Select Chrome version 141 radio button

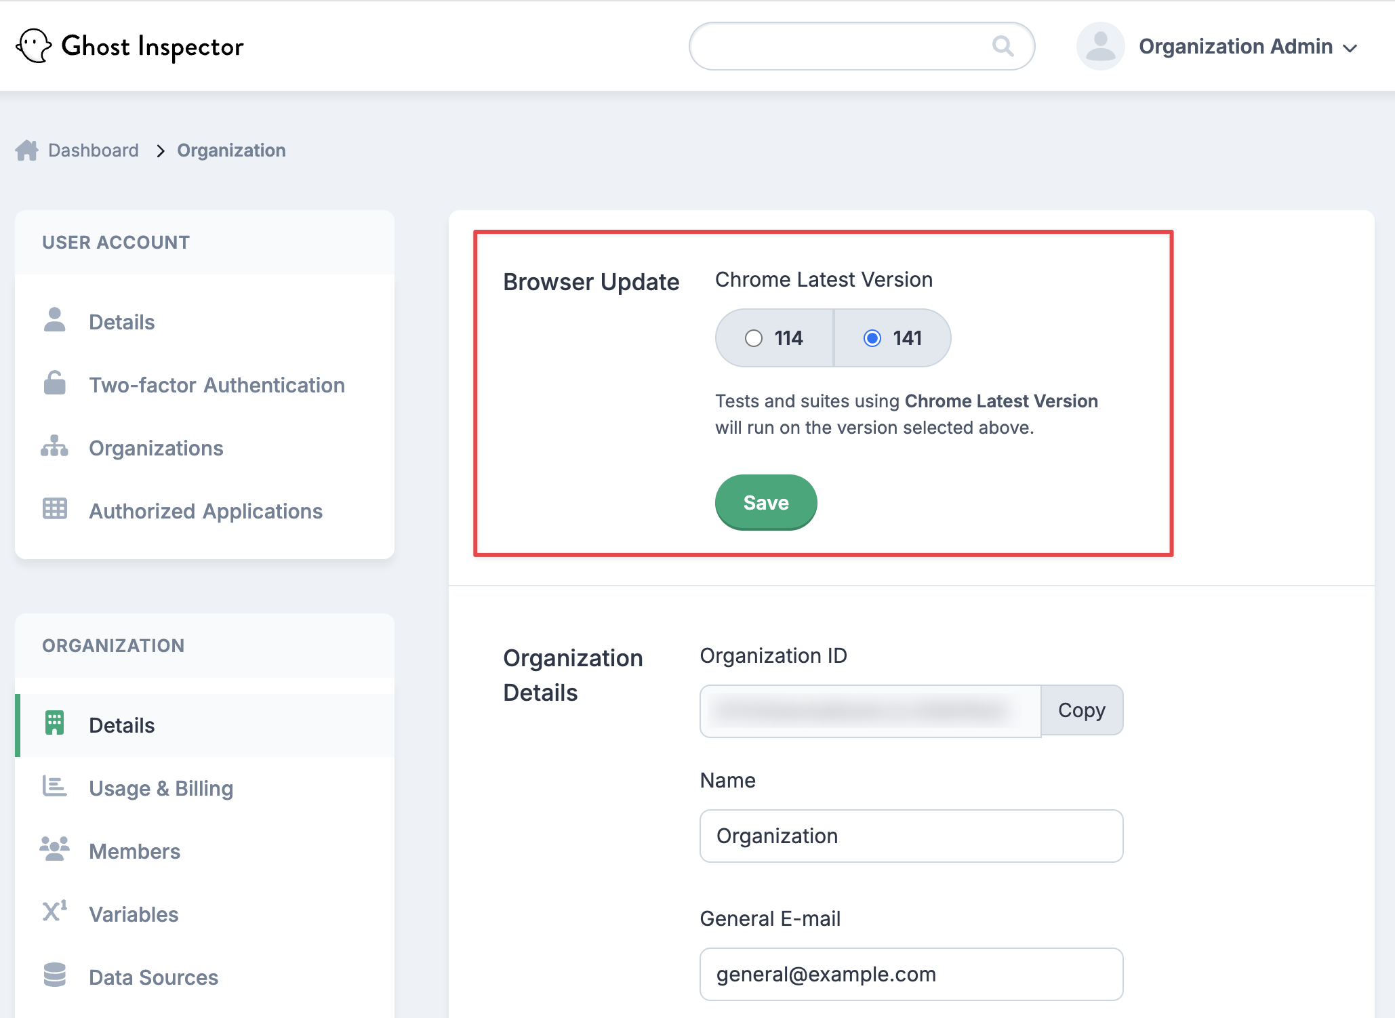[872, 338]
